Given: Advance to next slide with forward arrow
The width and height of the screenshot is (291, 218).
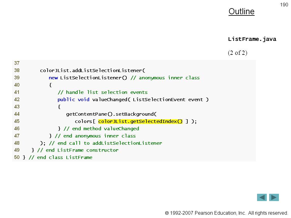Looking at the screenshot, I should click(274, 197).
